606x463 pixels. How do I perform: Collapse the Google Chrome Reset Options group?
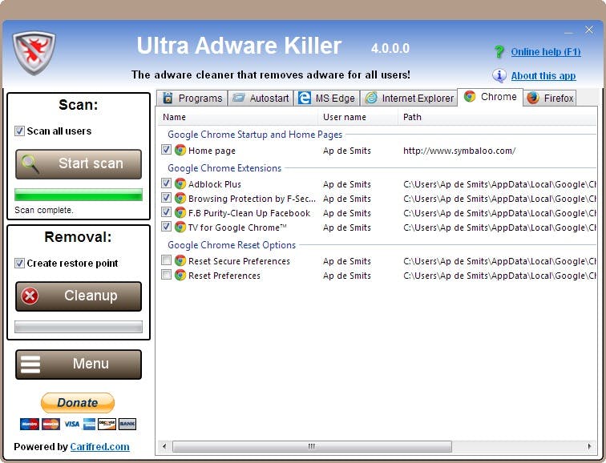coord(232,245)
